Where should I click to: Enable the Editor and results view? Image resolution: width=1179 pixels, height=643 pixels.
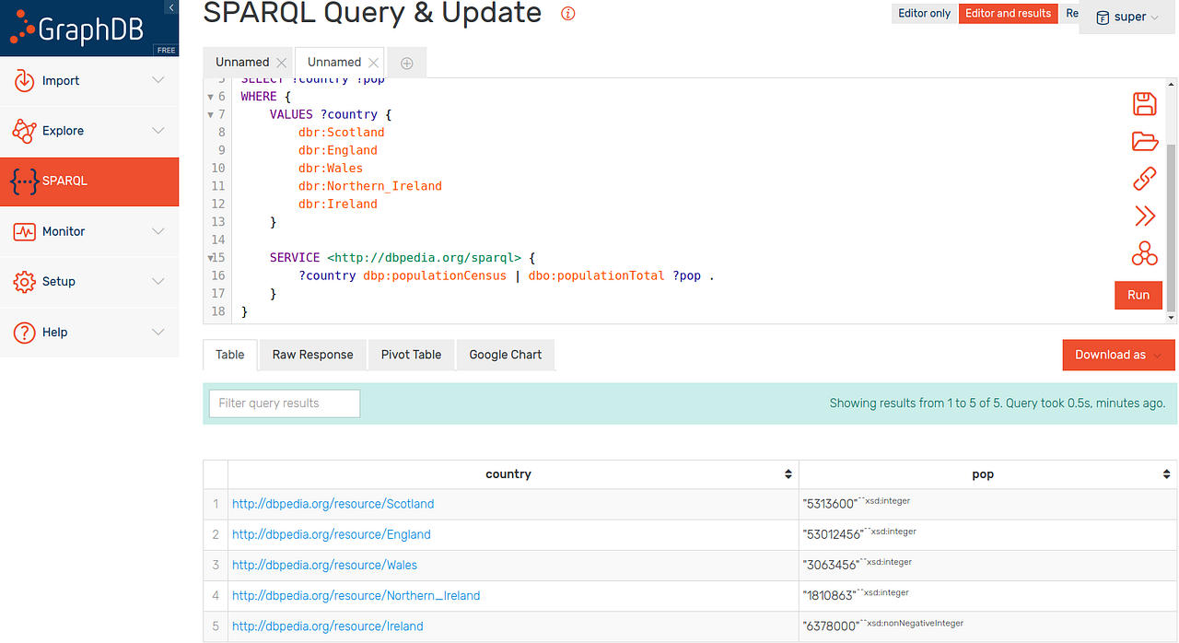click(x=1008, y=13)
